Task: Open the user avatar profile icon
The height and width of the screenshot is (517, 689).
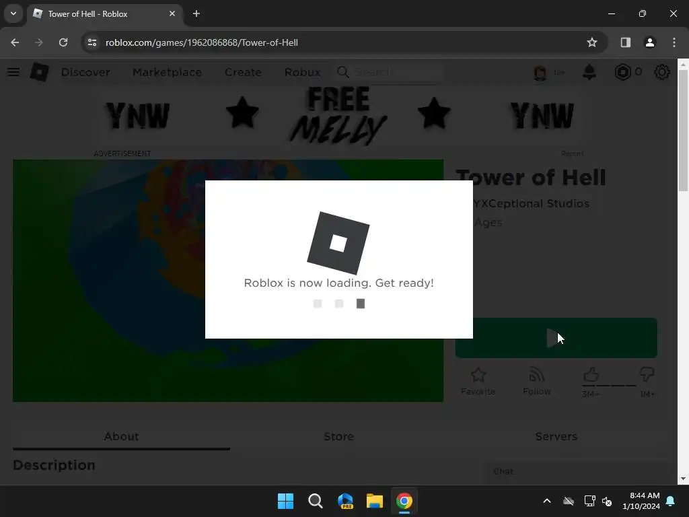Action: pyautogui.click(x=540, y=72)
